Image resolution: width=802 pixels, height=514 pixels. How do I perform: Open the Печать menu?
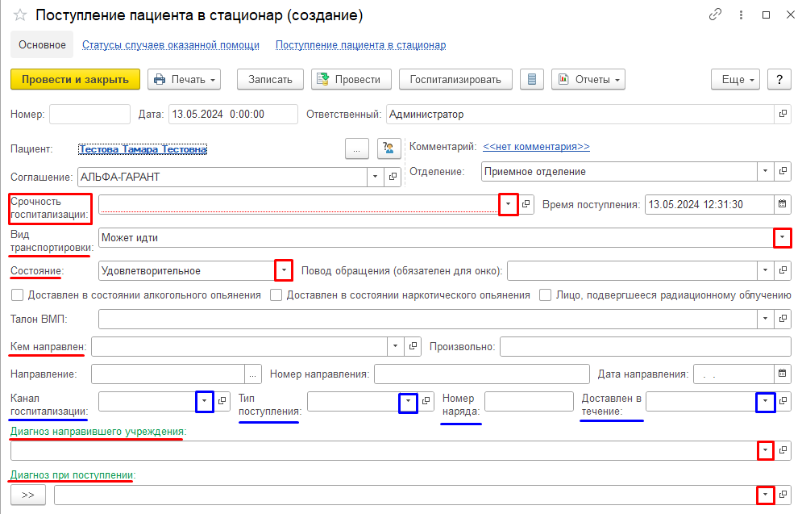[184, 79]
